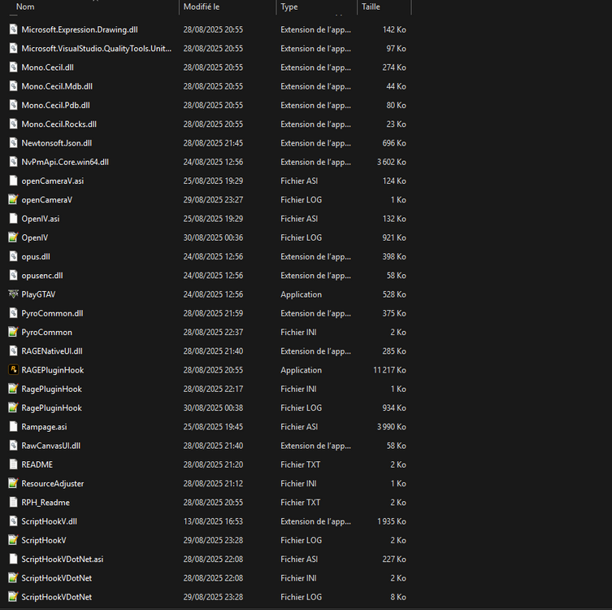The image size is (612, 610).
Task: Click the Mono.Cecil.dll file icon
Action: 13,68
